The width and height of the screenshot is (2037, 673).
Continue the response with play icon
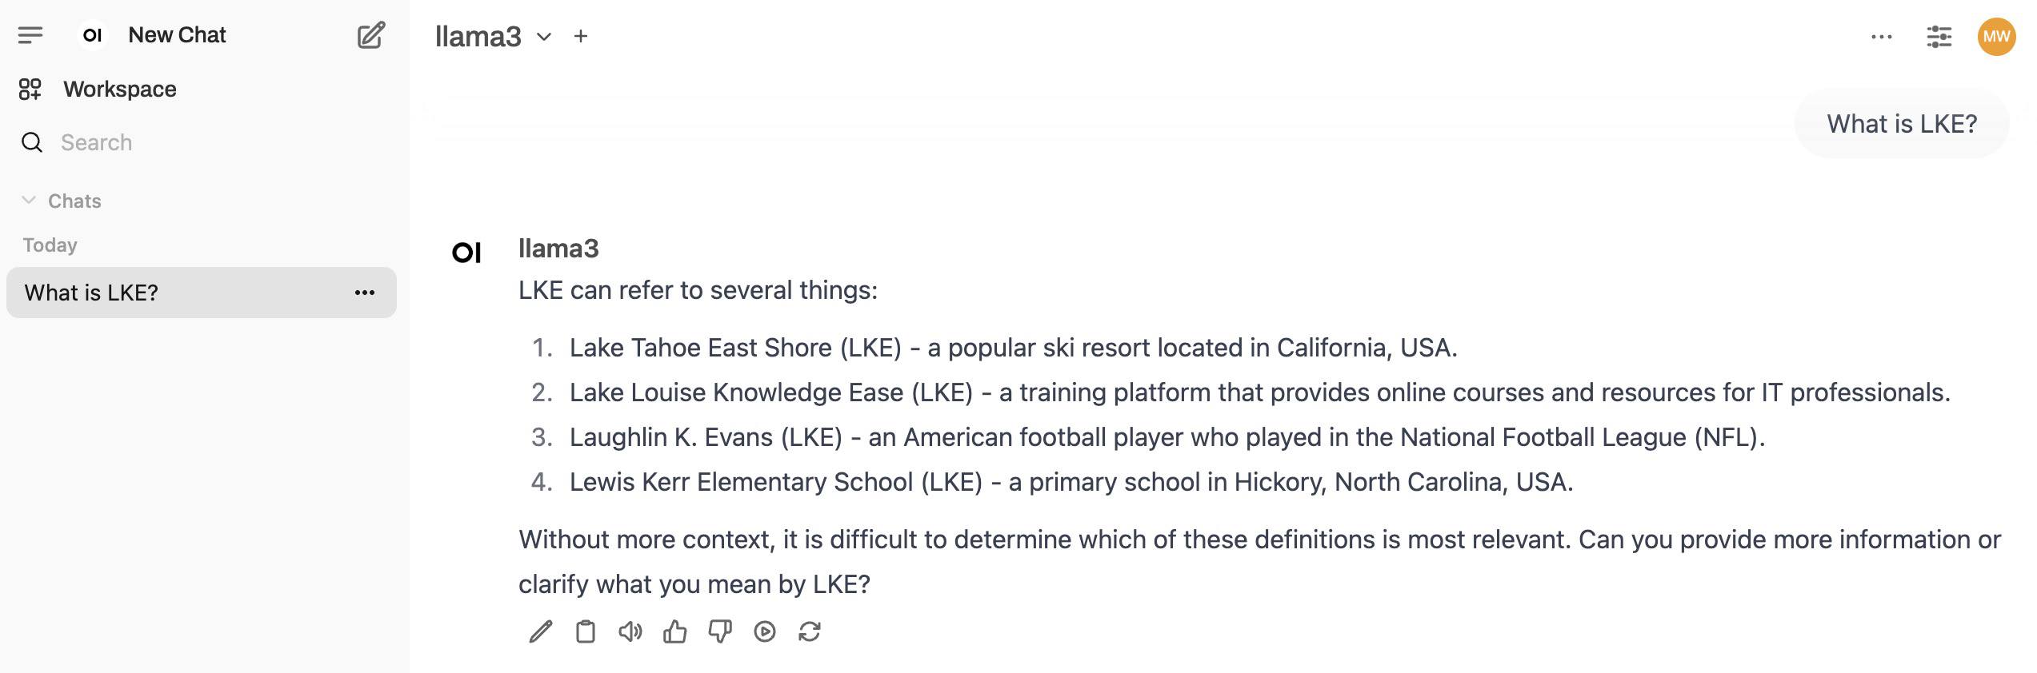(765, 632)
